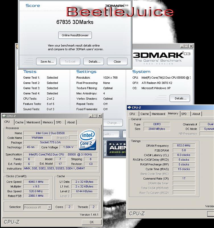Click the Cores count field

[69, 207]
